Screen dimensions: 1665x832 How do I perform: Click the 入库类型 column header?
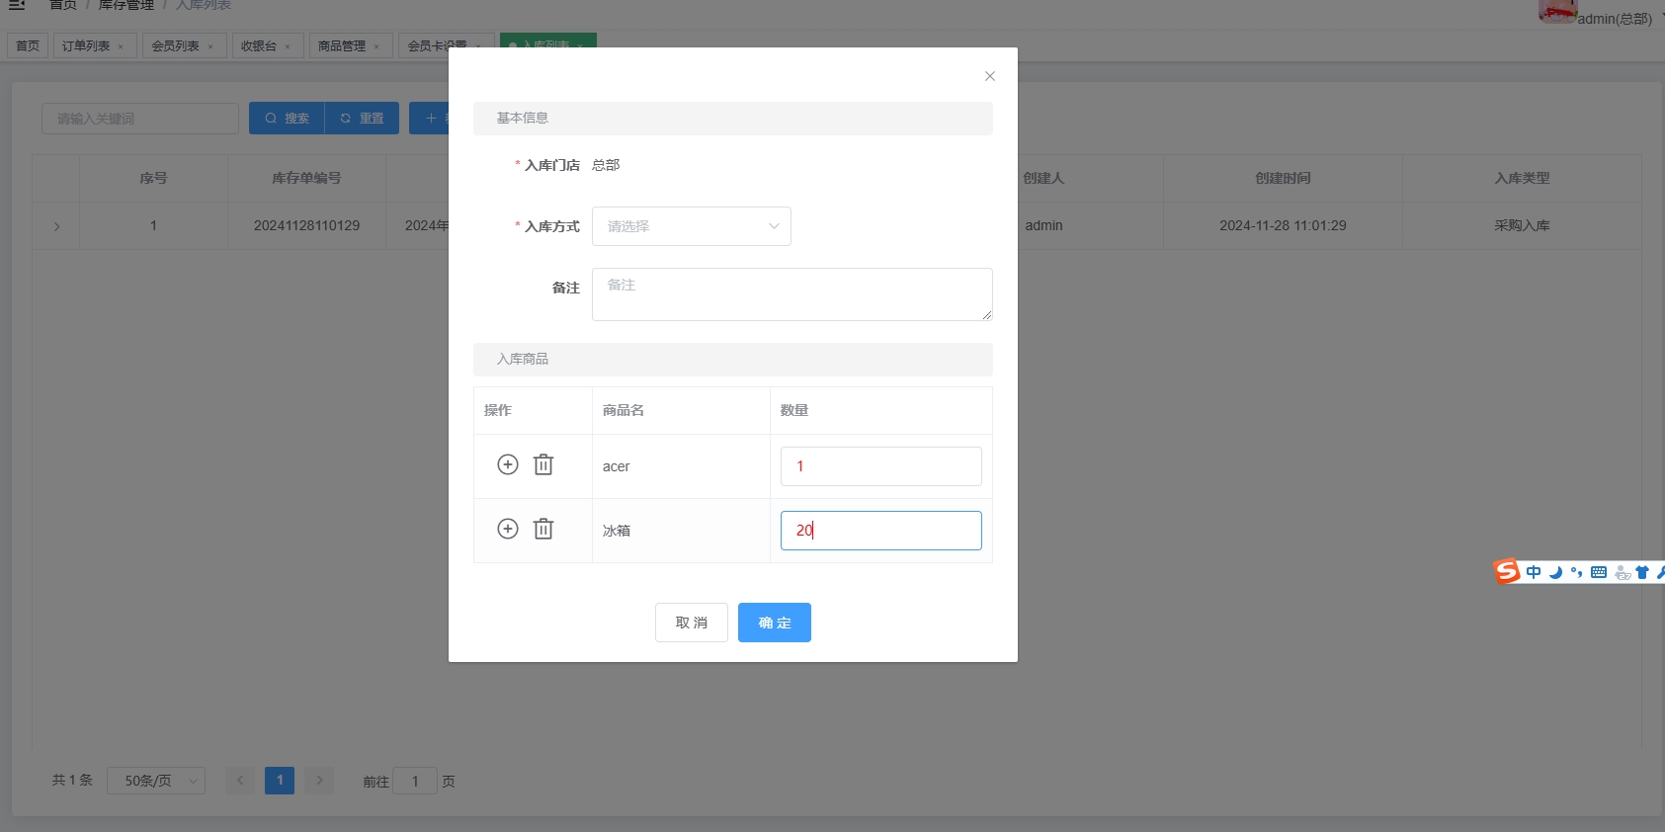tap(1522, 178)
